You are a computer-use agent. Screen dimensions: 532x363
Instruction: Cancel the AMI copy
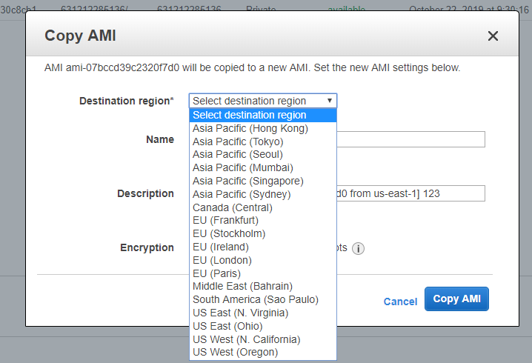coord(400,302)
